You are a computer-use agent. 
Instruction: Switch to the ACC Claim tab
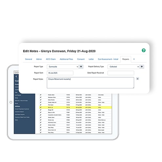51,59
